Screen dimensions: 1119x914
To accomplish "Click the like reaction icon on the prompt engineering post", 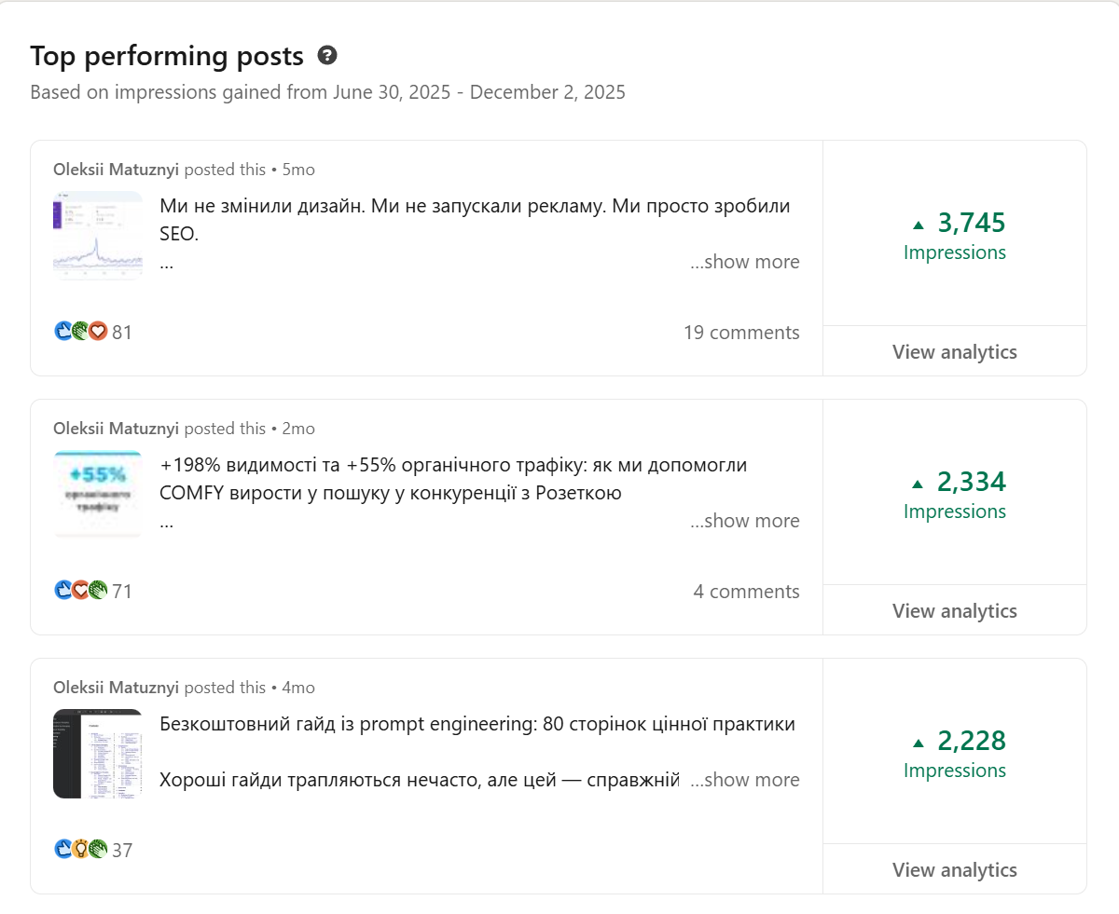I will tap(63, 849).
